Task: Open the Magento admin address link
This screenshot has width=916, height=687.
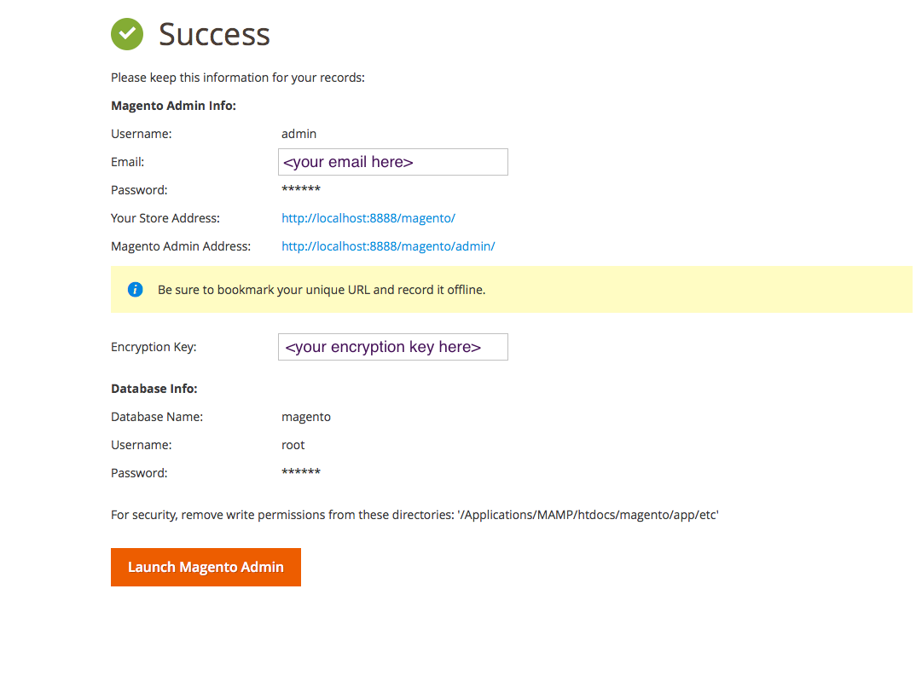Action: point(388,246)
